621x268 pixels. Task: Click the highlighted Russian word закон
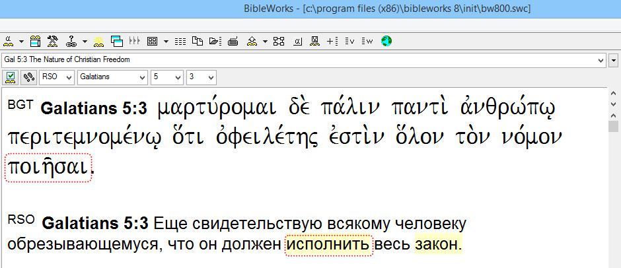click(x=438, y=245)
